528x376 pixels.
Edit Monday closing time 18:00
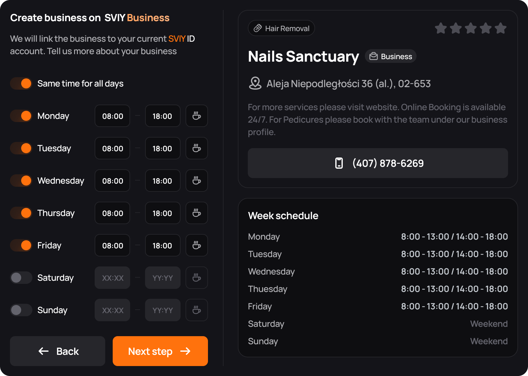[163, 116]
